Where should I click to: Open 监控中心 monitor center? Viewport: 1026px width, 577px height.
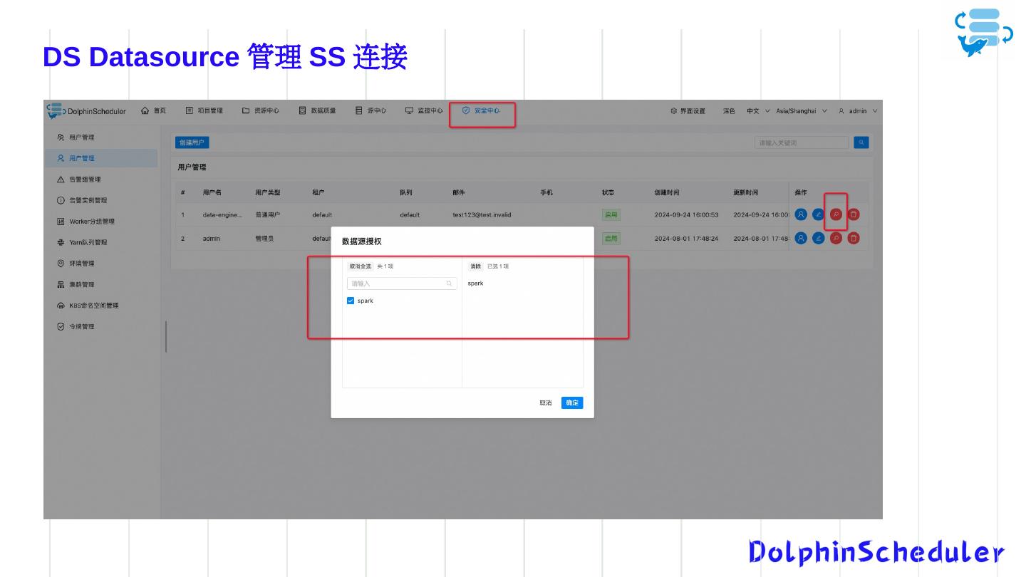coord(424,110)
